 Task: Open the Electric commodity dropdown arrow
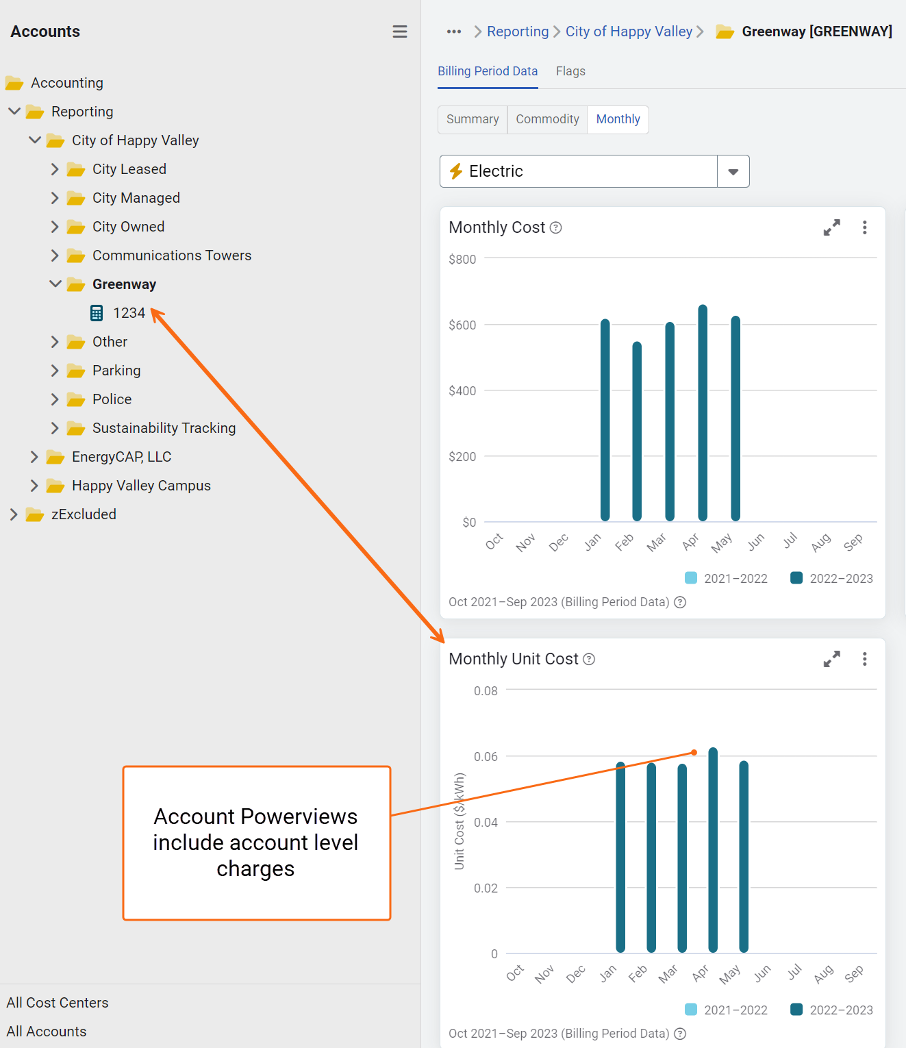coord(733,171)
